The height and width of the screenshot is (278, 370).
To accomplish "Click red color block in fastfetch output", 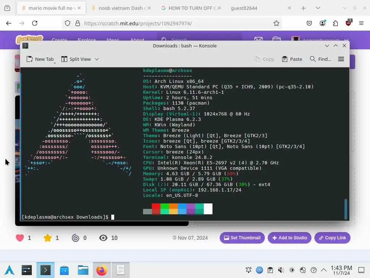I will [156, 209].
